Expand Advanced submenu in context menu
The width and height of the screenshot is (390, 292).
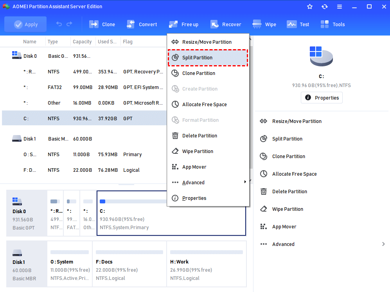point(208,183)
